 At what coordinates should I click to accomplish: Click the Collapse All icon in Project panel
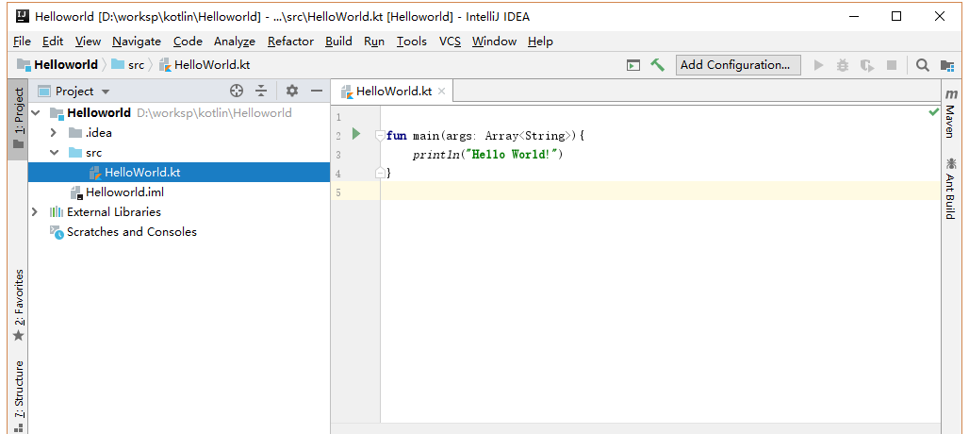pyautogui.click(x=261, y=92)
